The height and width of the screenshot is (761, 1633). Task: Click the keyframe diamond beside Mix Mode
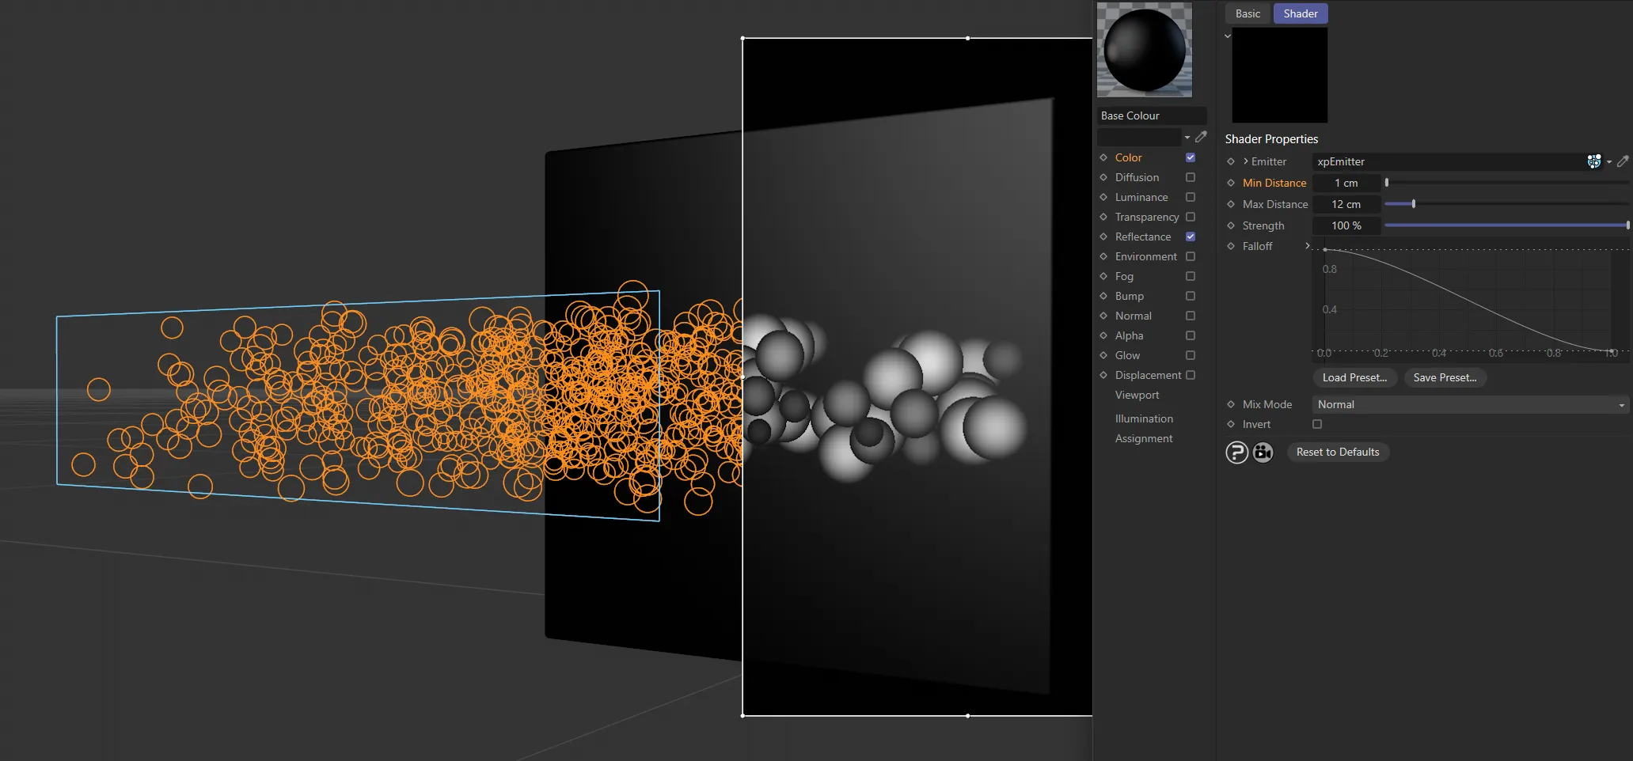click(x=1231, y=404)
